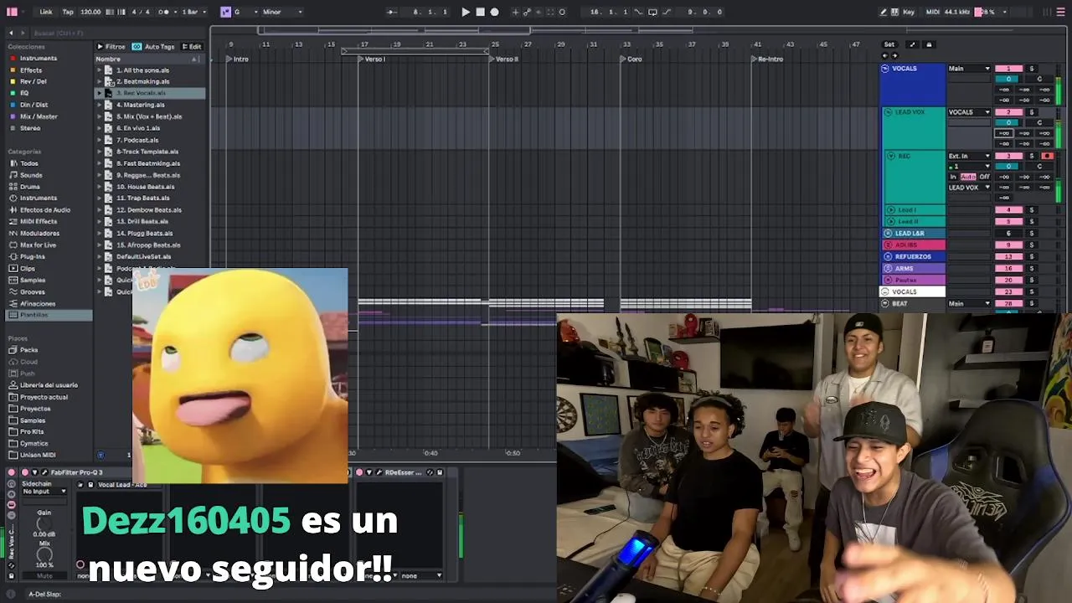Screen dimensions: 1072x603
Task: Select the Rev / Del collection
Action: pos(33,82)
